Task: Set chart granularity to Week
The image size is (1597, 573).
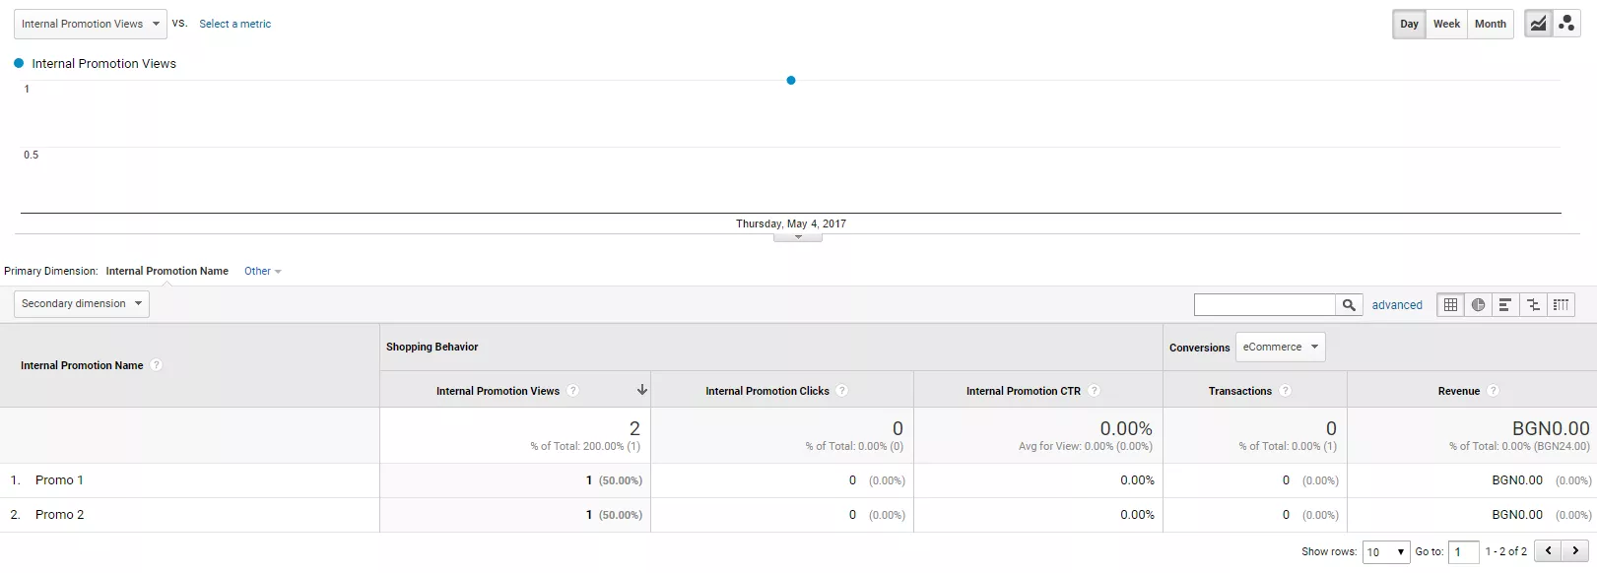Action: (x=1446, y=24)
